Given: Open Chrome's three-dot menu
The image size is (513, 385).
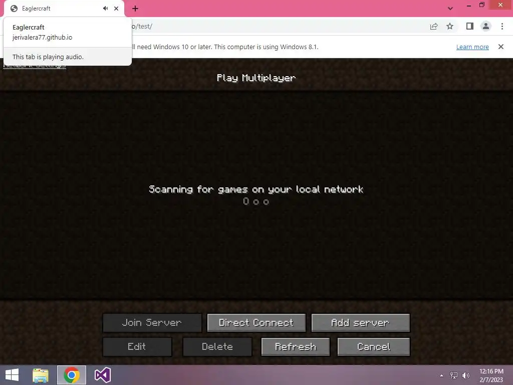Looking at the screenshot, I should point(502,26).
